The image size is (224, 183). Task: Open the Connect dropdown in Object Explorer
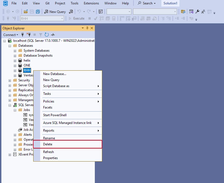click(11, 35)
